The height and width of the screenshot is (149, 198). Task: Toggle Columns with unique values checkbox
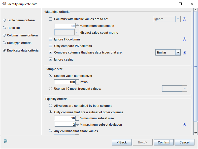click(x=51, y=19)
